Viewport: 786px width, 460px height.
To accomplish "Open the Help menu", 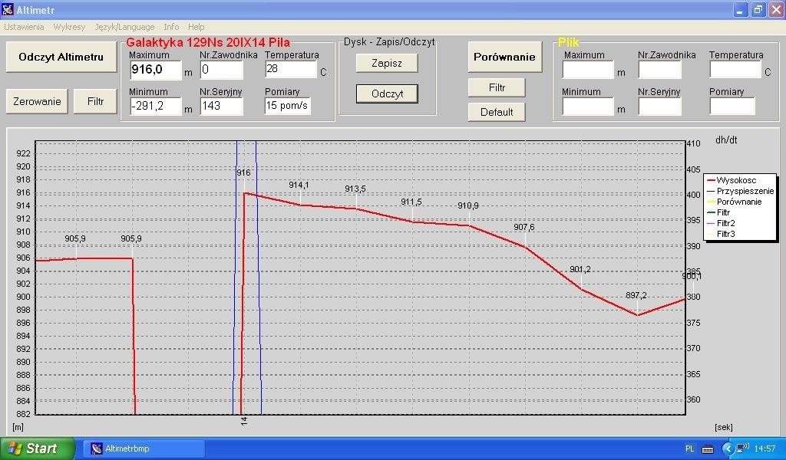I will pos(196,27).
